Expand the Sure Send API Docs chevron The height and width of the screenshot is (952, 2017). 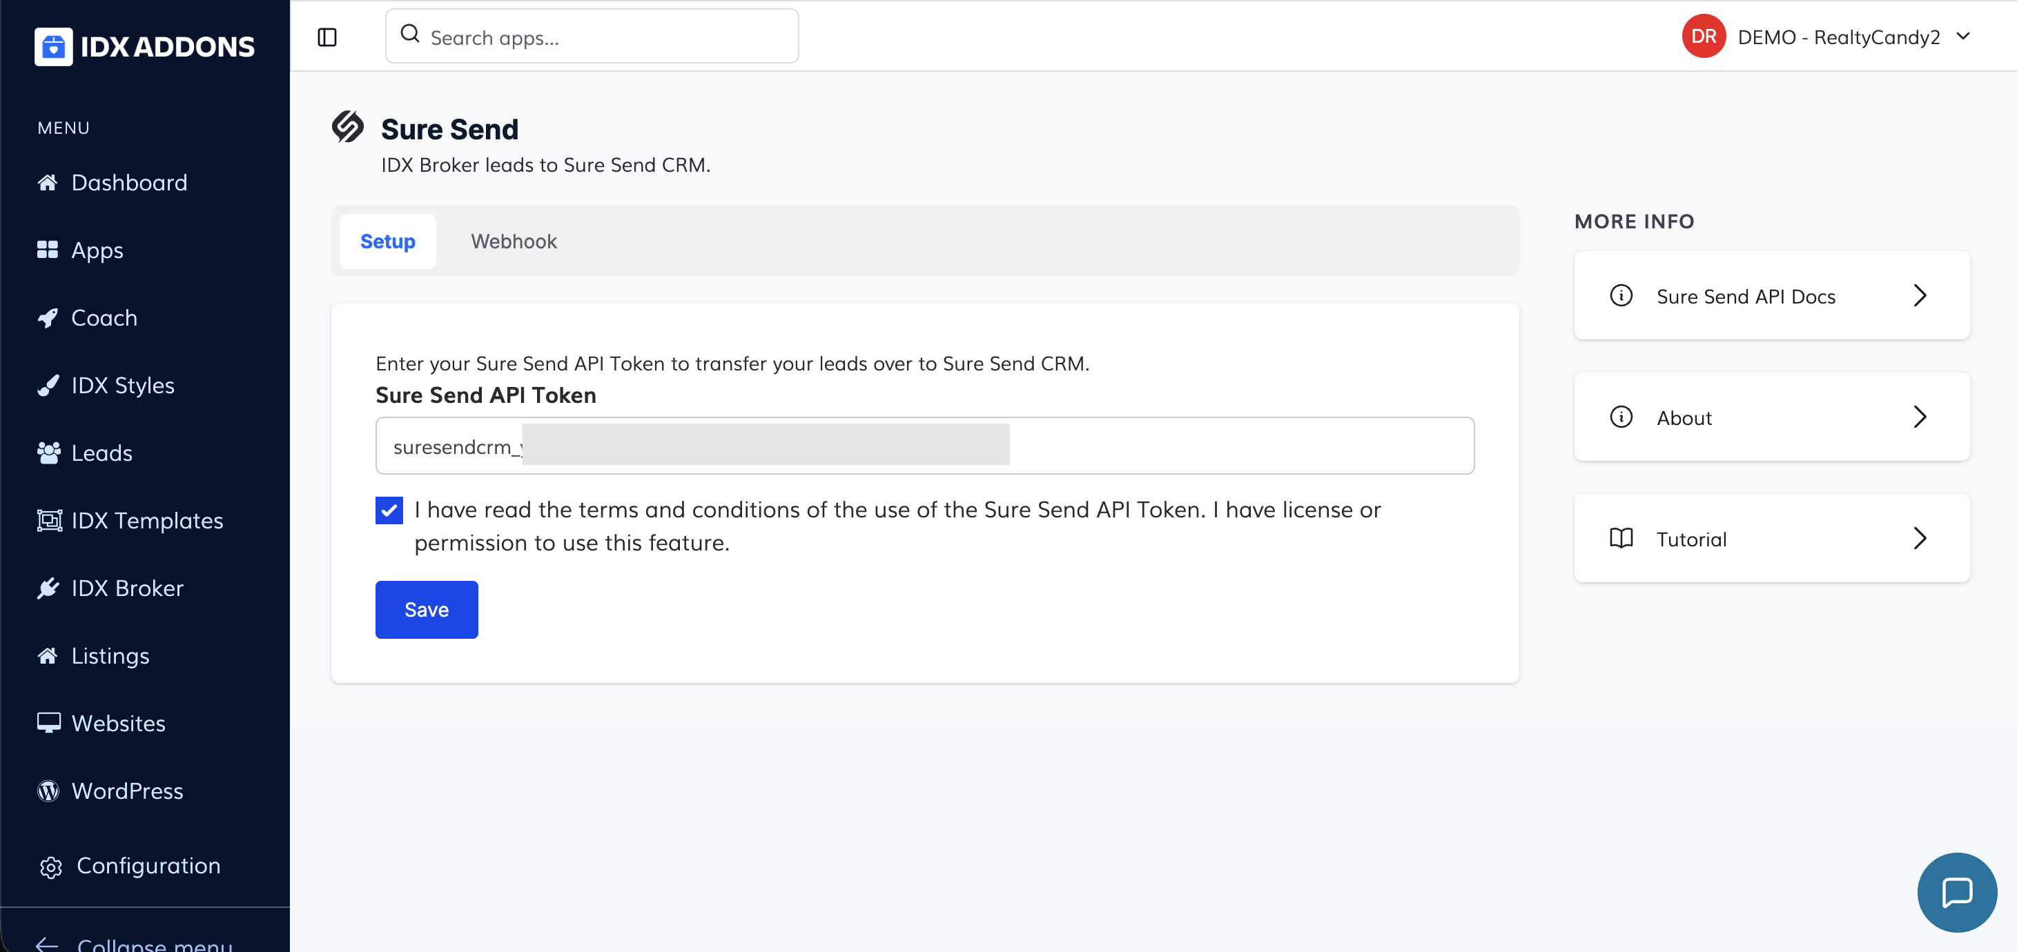1919,296
